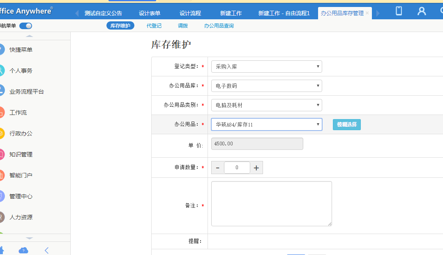Increase 申请数量 with plus button
The height and width of the screenshot is (255, 443).
click(x=256, y=168)
